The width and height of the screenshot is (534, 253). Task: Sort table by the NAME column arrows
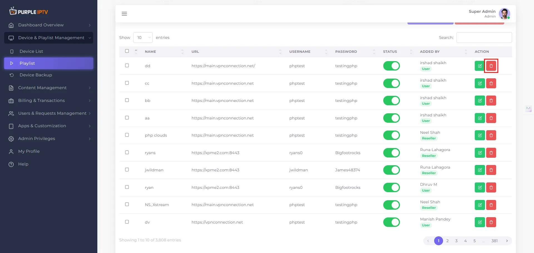point(182,52)
